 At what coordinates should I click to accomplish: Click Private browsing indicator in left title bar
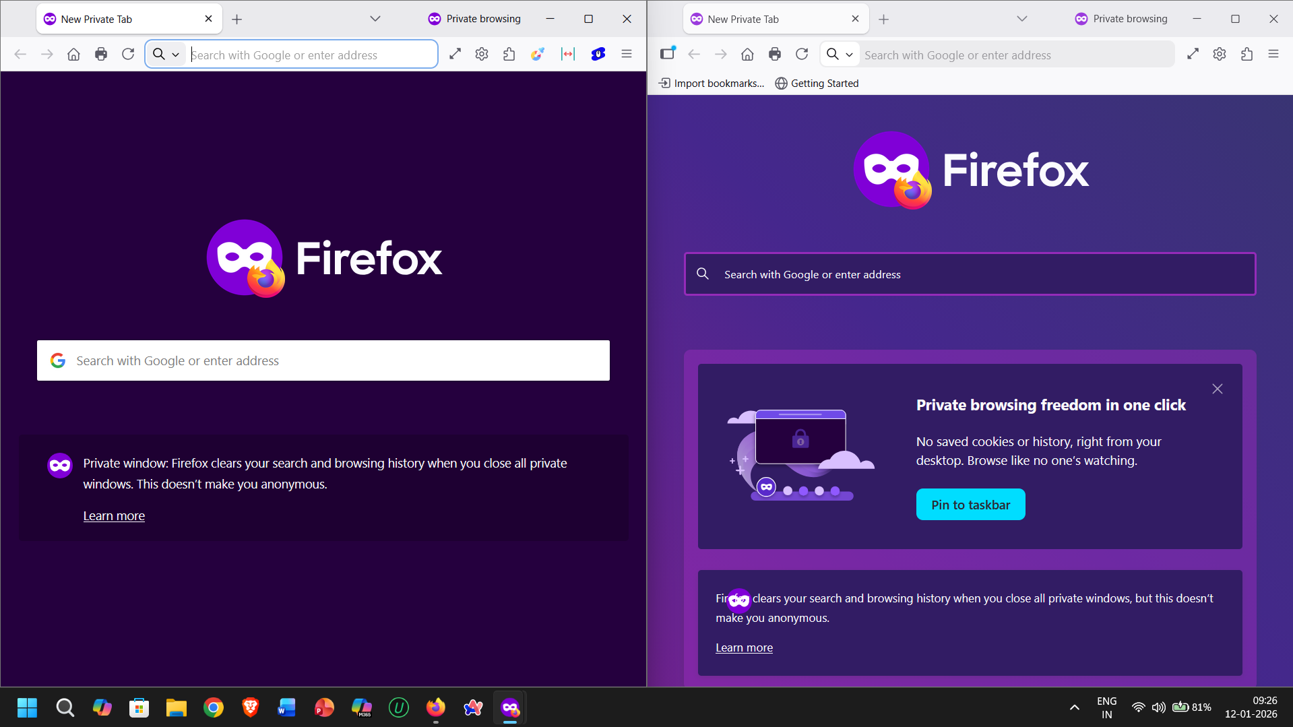[474, 19]
